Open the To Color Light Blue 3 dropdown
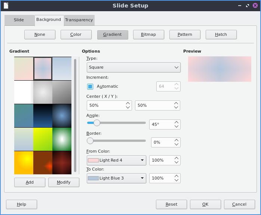Viewport: 261px width, 215px height. [x=116, y=178]
